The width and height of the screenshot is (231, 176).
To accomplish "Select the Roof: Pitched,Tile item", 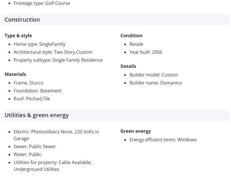I will click(x=32, y=99).
